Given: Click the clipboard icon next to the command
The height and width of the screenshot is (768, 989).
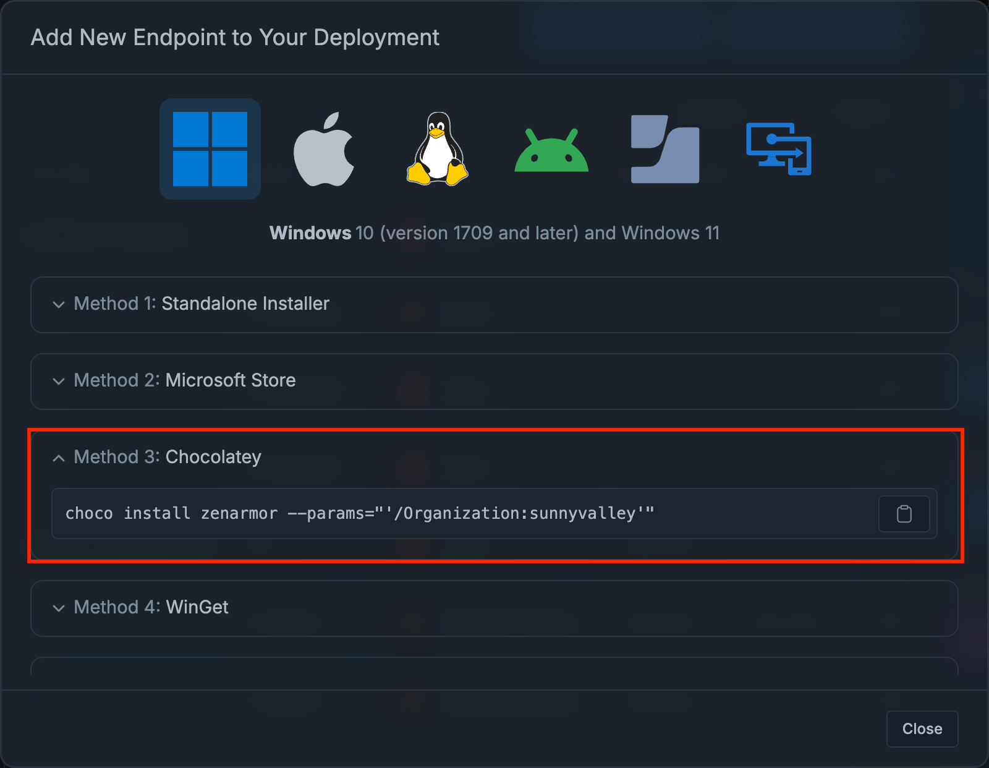Looking at the screenshot, I should [904, 513].
